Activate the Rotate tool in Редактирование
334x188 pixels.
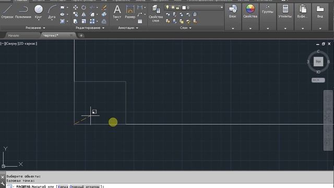[83, 8]
